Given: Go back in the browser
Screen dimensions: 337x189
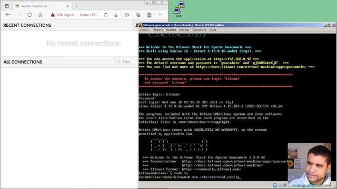Looking at the screenshot, I should click(8, 15).
